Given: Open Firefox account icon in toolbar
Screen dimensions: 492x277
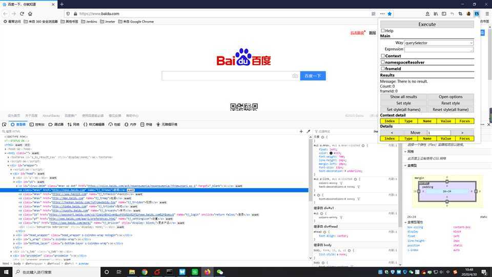Looking at the screenshot, I should click(427, 14).
